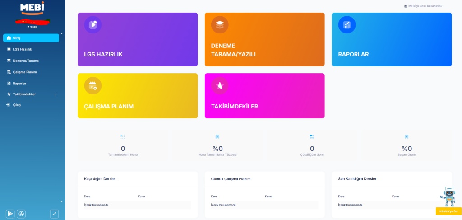Click the chart icon on Raporlar card

(x=346, y=25)
